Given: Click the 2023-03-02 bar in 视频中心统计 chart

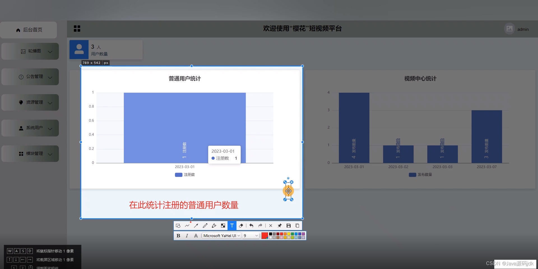Looking at the screenshot, I should pos(398,154).
